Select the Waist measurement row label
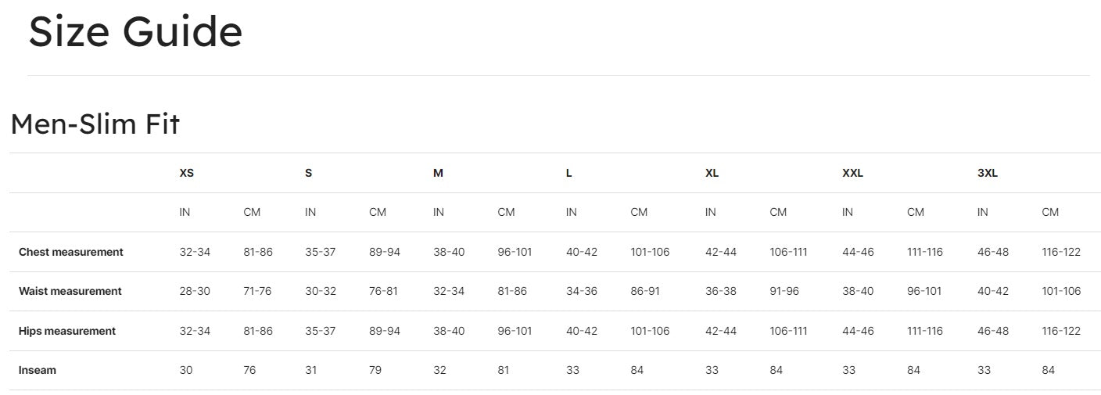This screenshot has width=1101, height=395. tap(70, 291)
